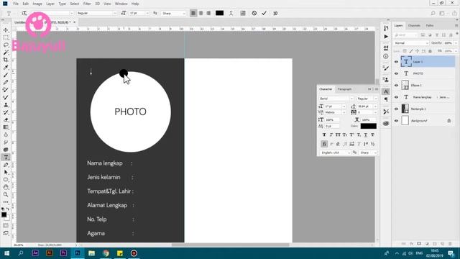Select the Pen tool
Screen dimensions: 460x259
6,165
